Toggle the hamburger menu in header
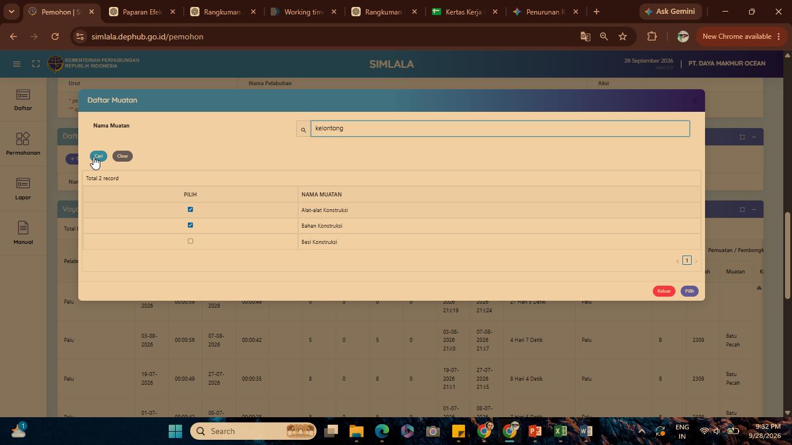Image resolution: width=792 pixels, height=445 pixels. point(17,64)
